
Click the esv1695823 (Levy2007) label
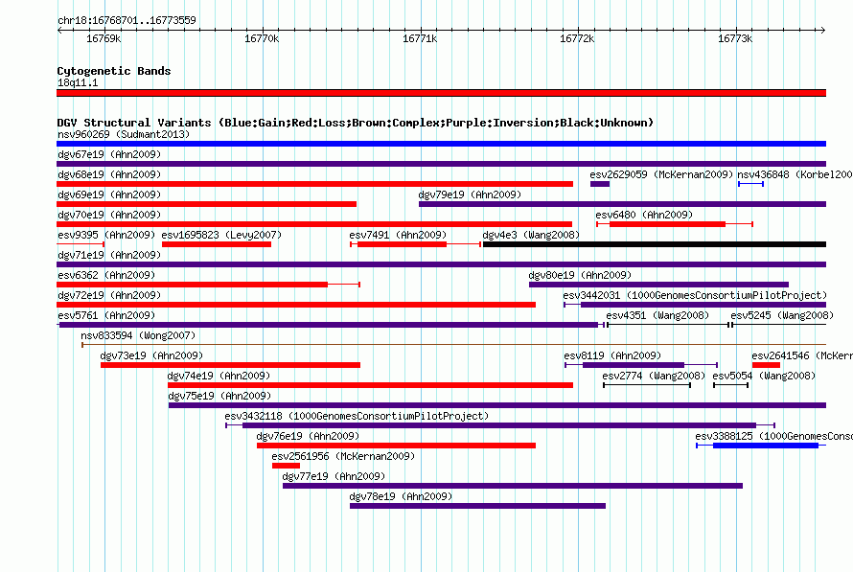tap(221, 235)
